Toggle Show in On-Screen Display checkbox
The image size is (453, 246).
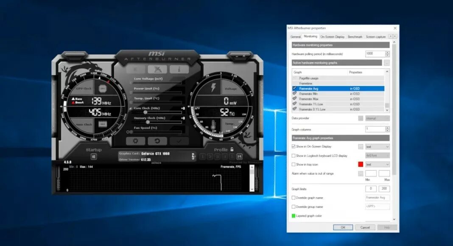[294, 147]
